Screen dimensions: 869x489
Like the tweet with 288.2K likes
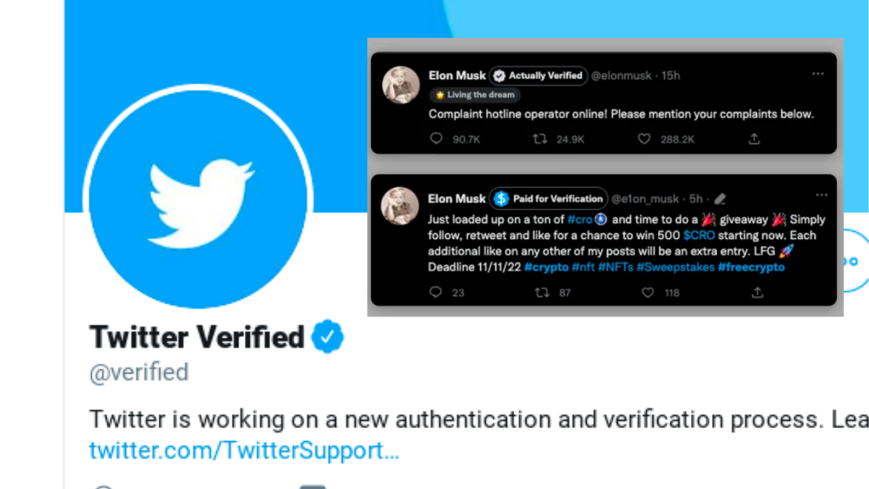pos(644,138)
